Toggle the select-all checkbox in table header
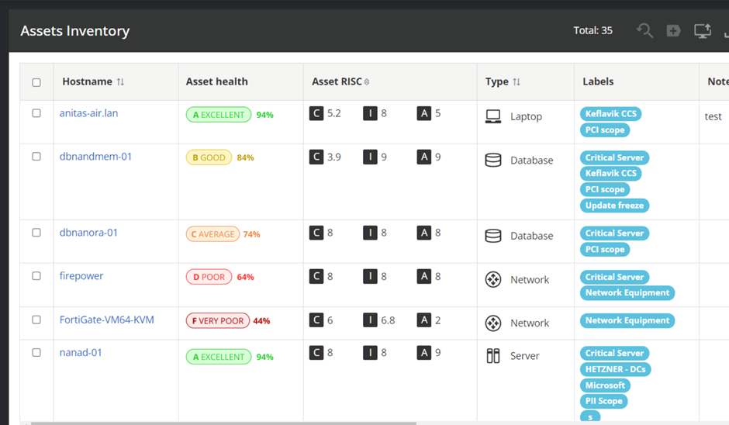Screen dimensions: 729x425 tap(36, 82)
